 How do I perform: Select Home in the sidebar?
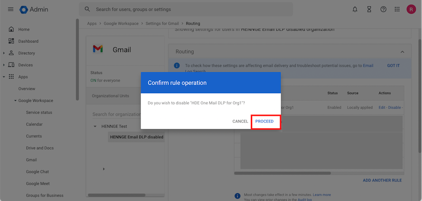[x=24, y=30]
